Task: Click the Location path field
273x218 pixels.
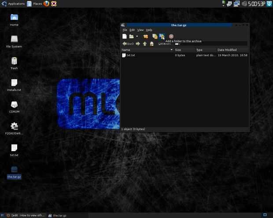Action: 210,44
